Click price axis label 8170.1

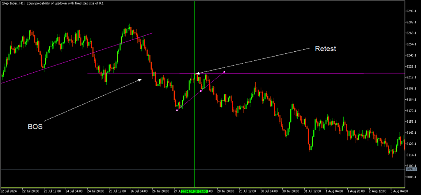click(412, 110)
